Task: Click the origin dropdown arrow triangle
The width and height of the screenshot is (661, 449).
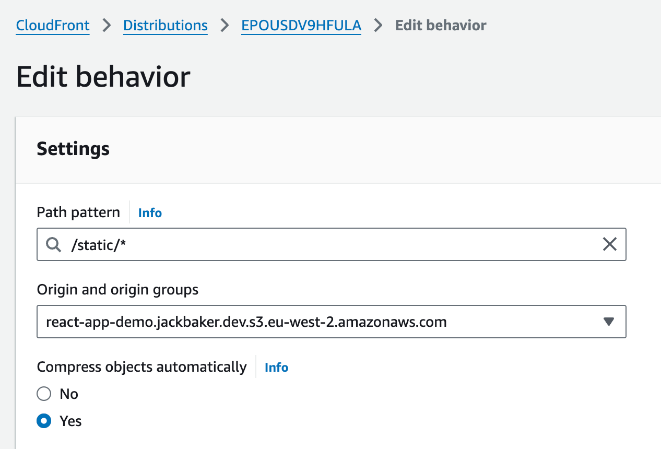Action: point(608,322)
